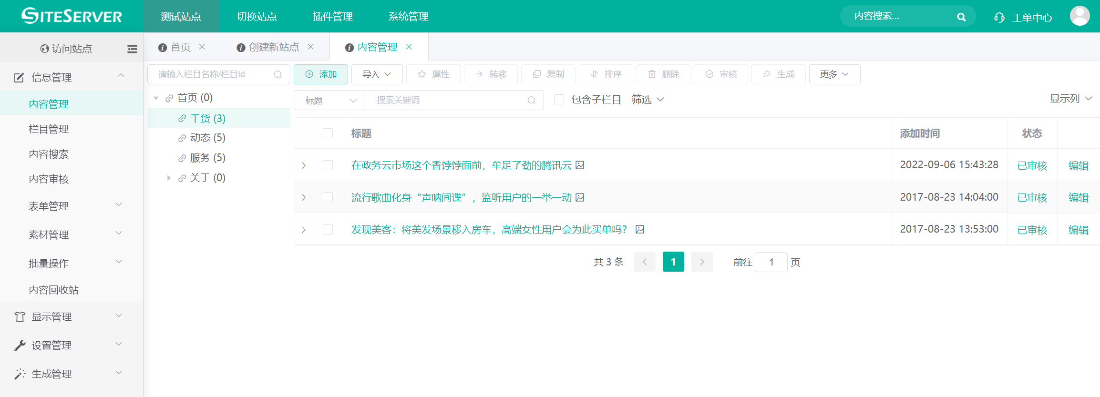Screen dimensions: 1100x397
Task: Click the 删除 trash button
Action: click(x=663, y=74)
